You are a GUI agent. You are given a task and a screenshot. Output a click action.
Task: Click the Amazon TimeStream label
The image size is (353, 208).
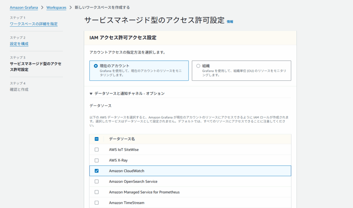pos(127,202)
